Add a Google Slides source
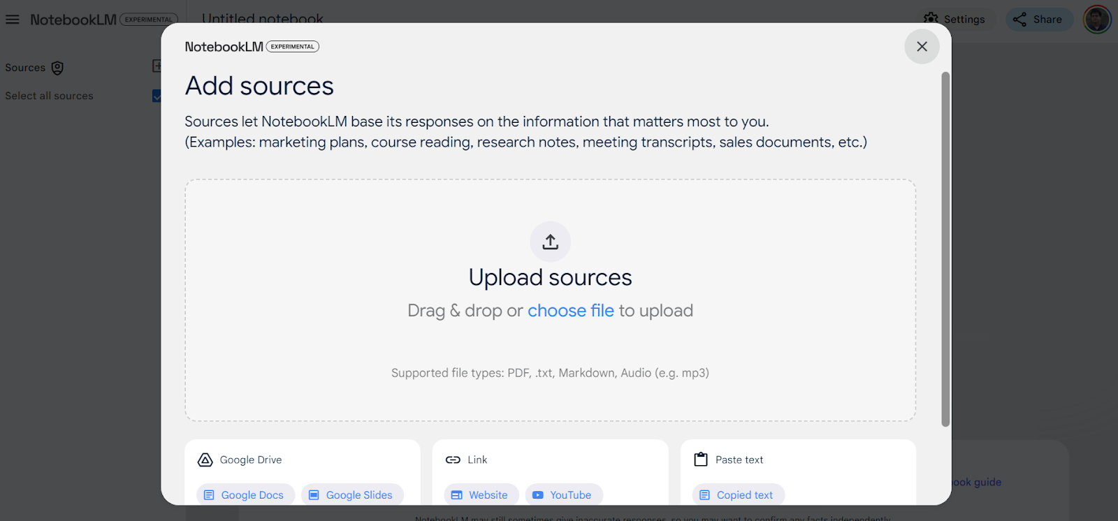This screenshot has height=521, width=1118. point(352,494)
